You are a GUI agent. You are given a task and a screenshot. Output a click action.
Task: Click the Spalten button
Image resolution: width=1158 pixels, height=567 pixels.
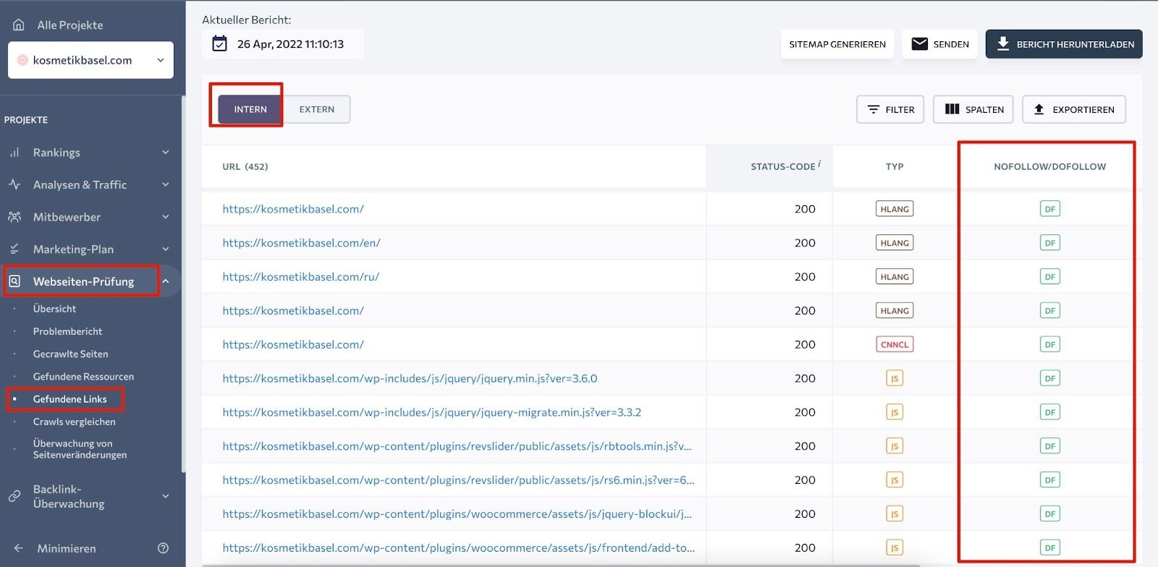coord(973,109)
